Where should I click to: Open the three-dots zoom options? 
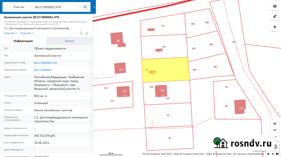(275, 130)
